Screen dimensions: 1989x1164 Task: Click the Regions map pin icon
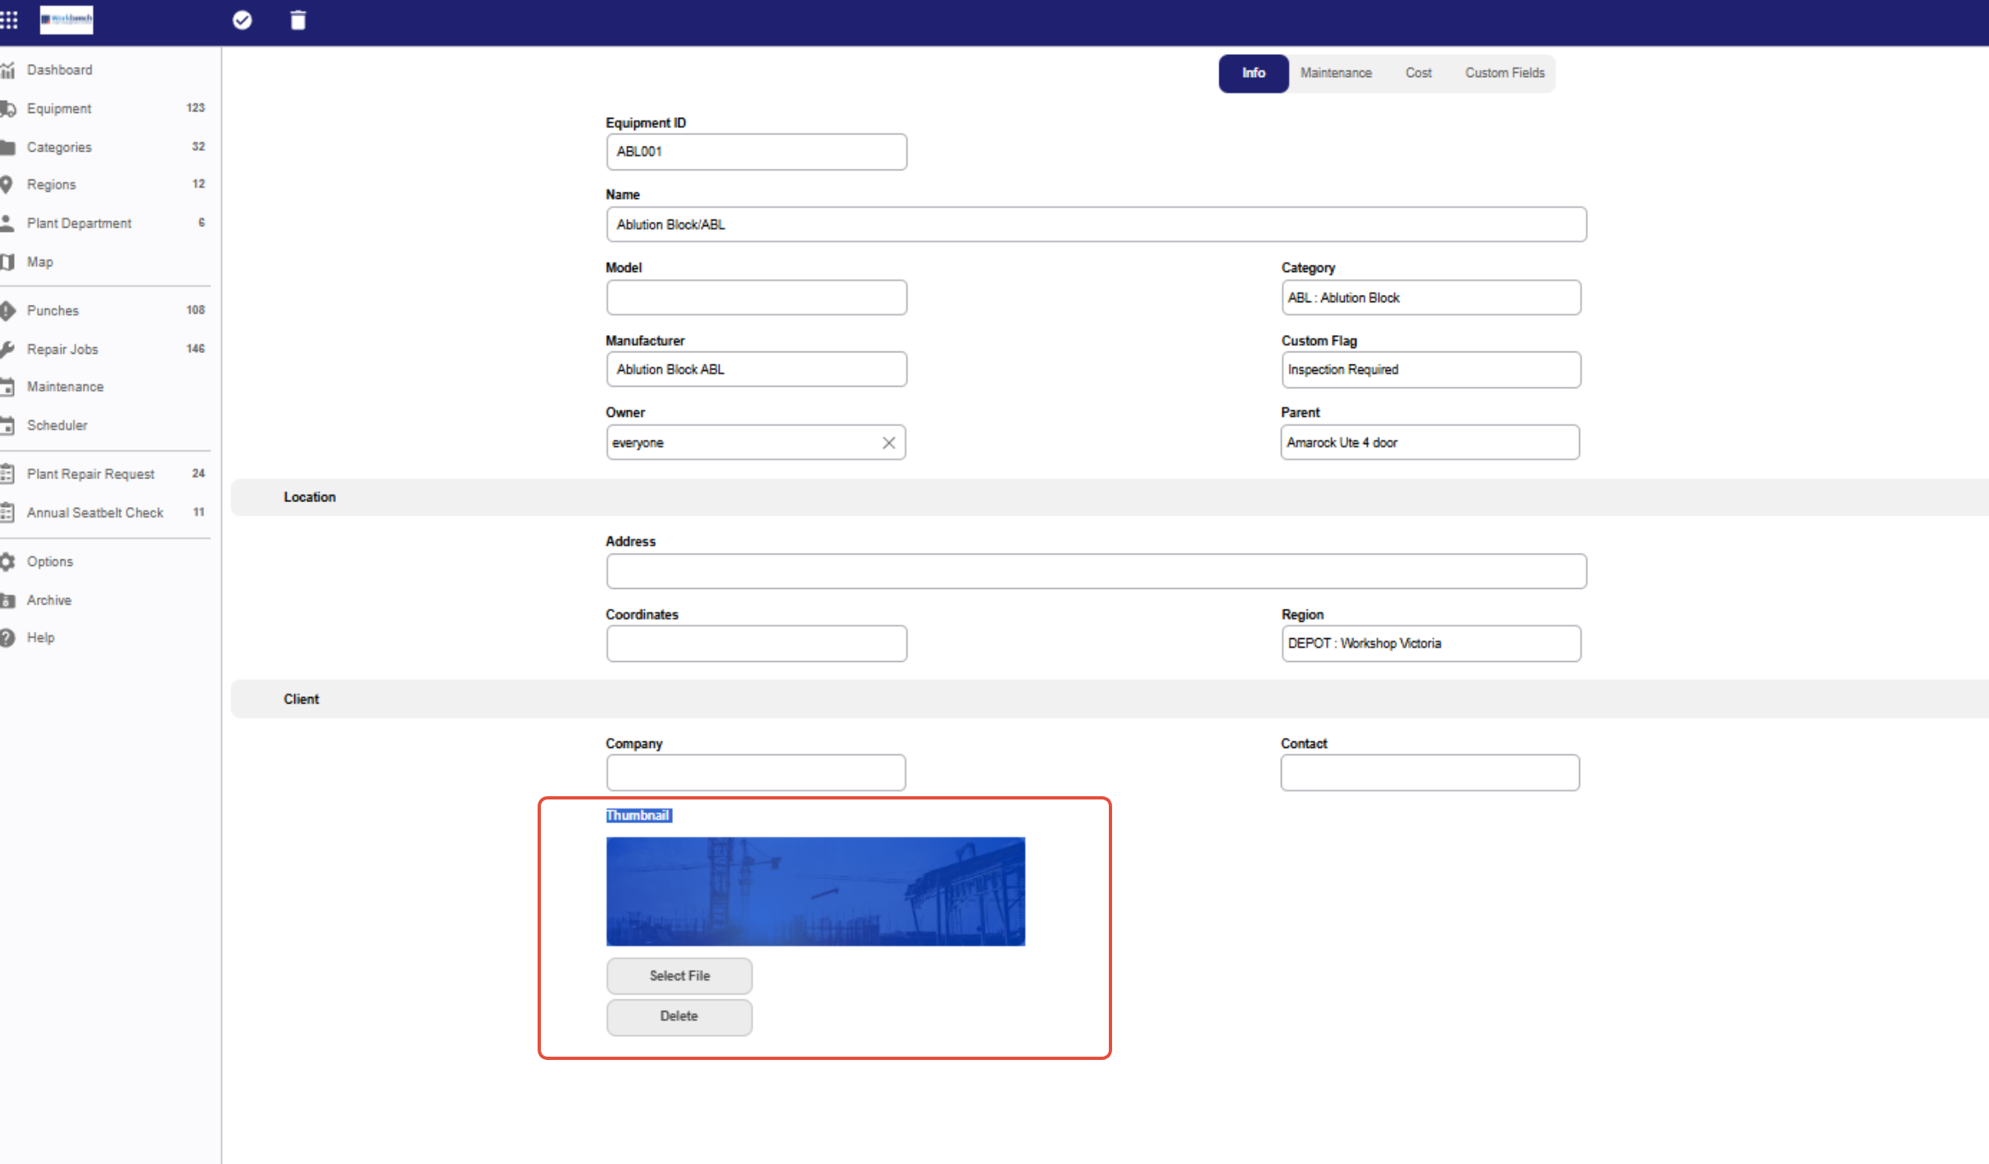7,184
